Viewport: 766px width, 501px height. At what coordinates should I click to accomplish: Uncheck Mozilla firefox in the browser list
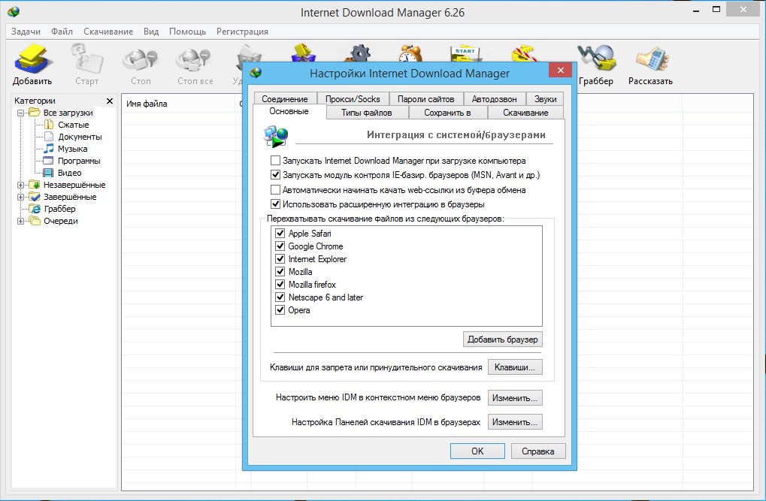[x=280, y=284]
